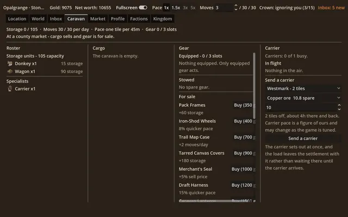Click the Carrier specialist icon
The height and width of the screenshot is (217, 348).
point(10,88)
